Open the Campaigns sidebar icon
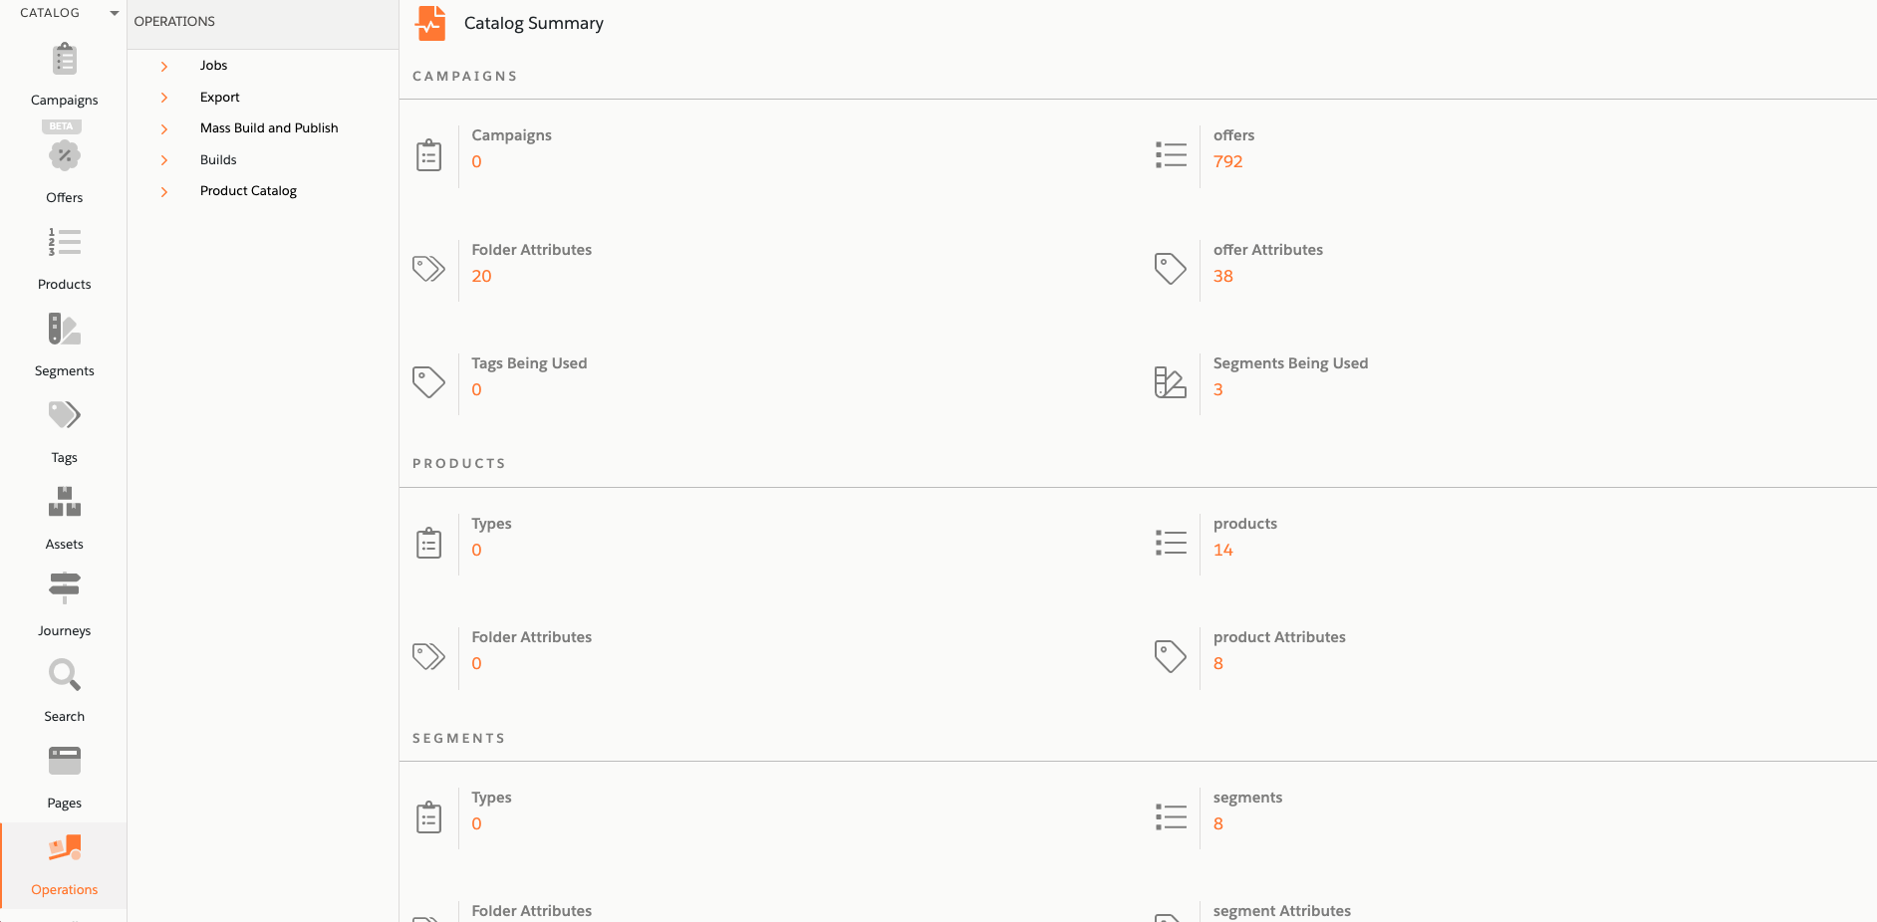The image size is (1877, 922). click(x=65, y=60)
